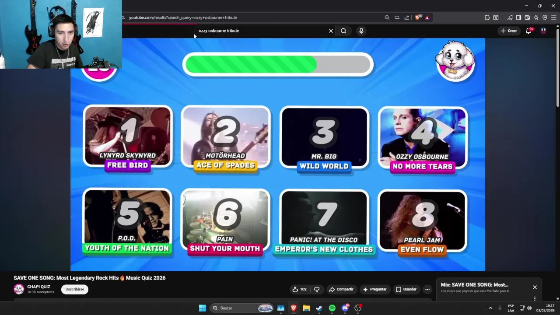Open File Explorer from the taskbar
Image resolution: width=560 pixels, height=315 pixels.
pos(306,308)
